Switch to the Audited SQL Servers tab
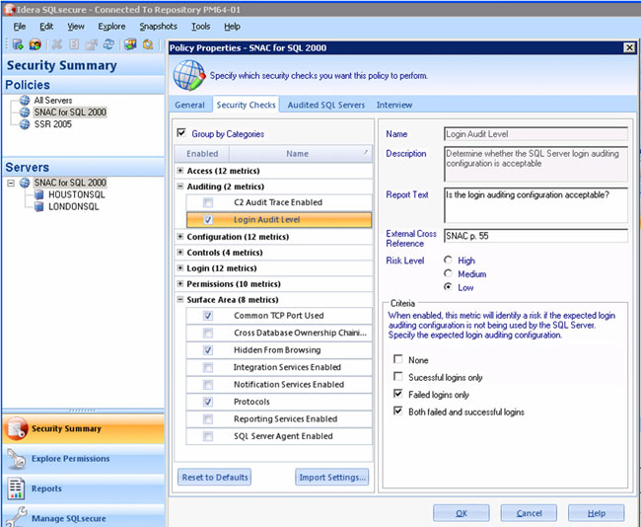 pos(325,106)
